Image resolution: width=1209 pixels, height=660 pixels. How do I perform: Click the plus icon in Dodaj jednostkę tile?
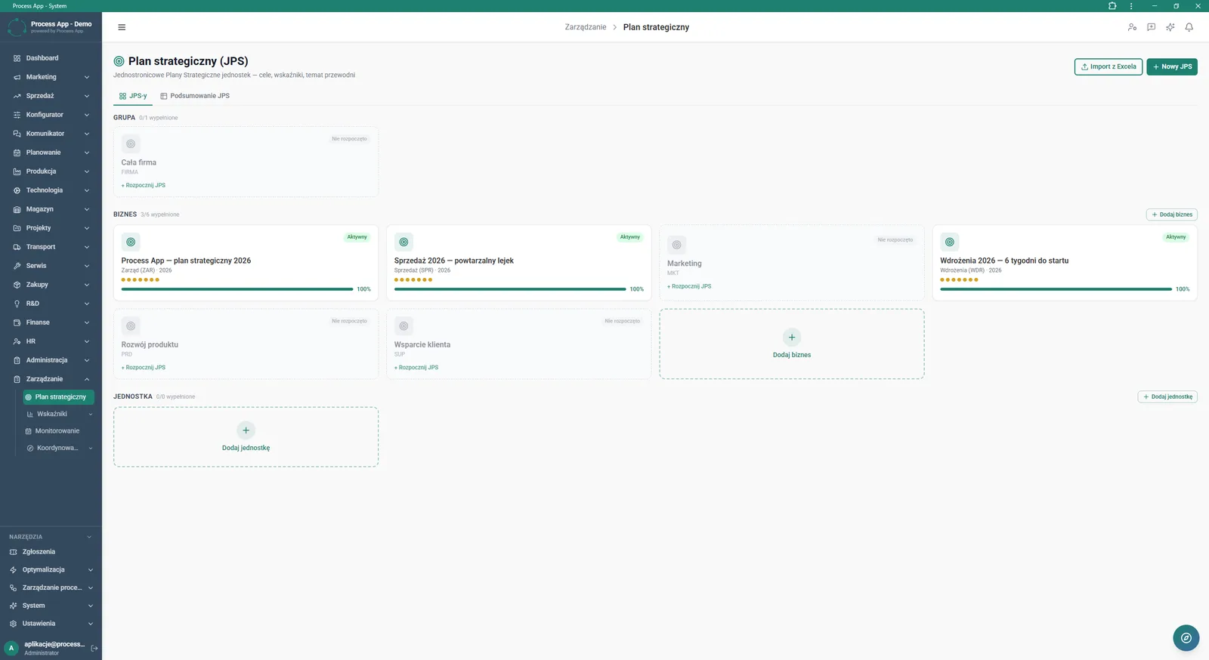[246, 430]
